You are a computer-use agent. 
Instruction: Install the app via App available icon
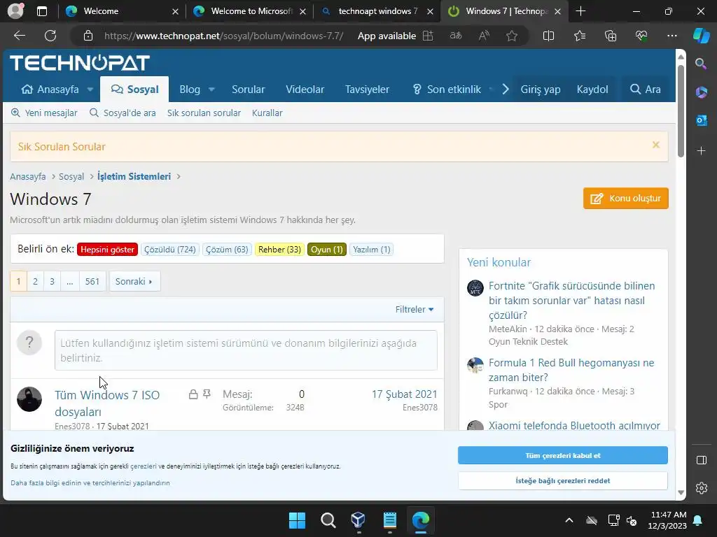pos(428,36)
